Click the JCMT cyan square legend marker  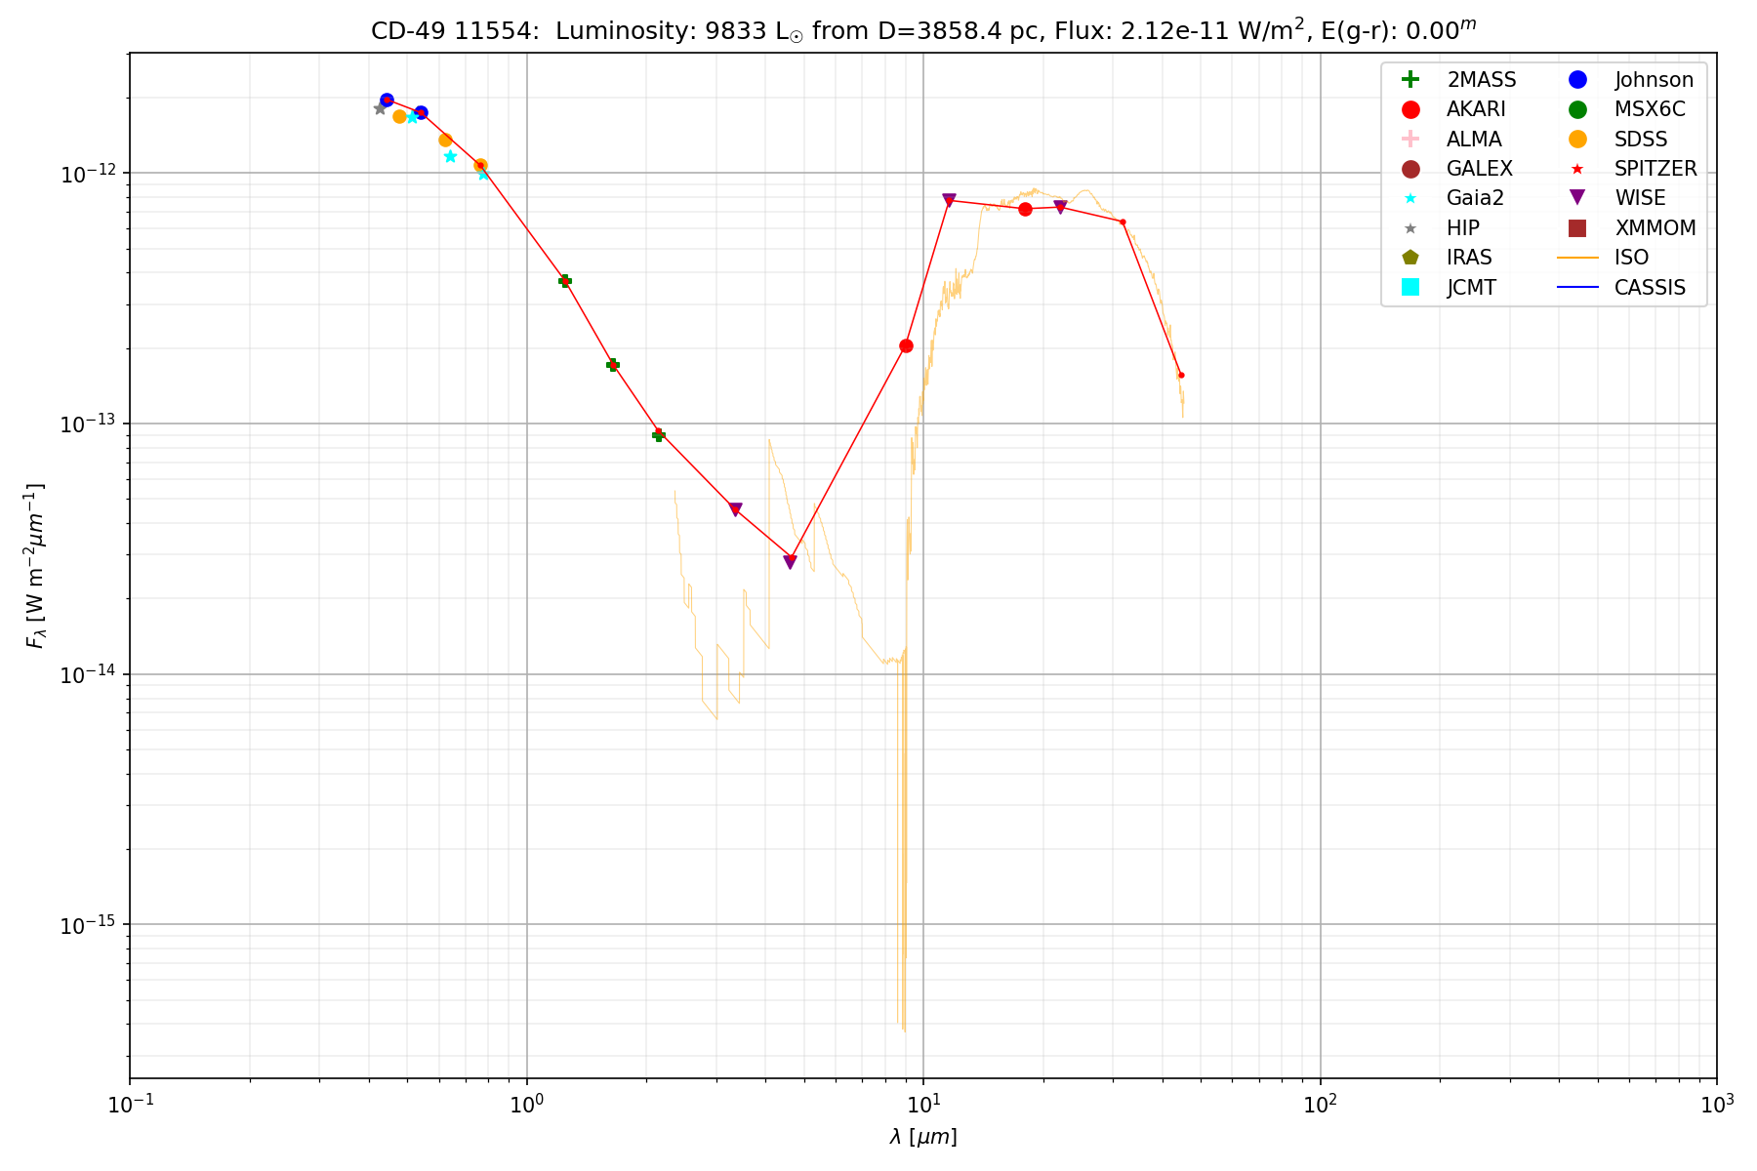(1410, 287)
